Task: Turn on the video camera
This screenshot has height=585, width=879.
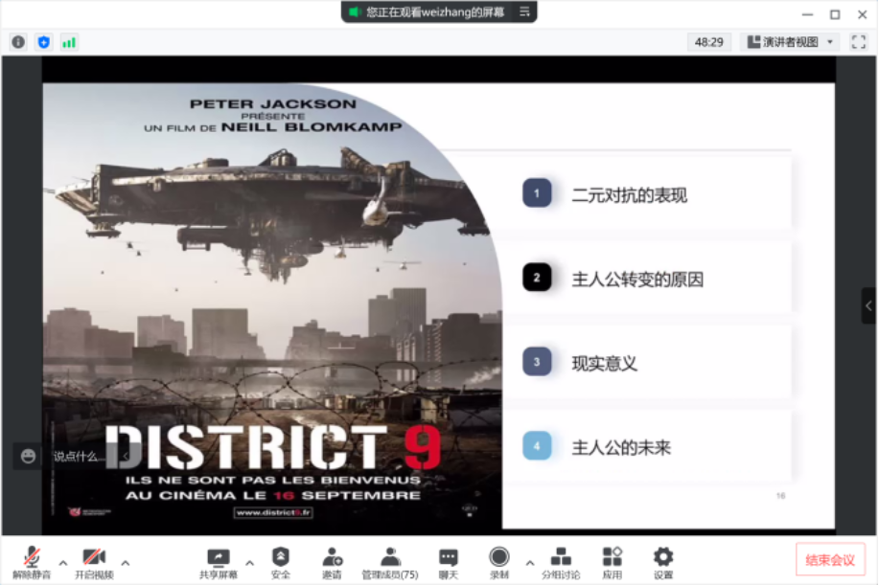Action: 94,563
